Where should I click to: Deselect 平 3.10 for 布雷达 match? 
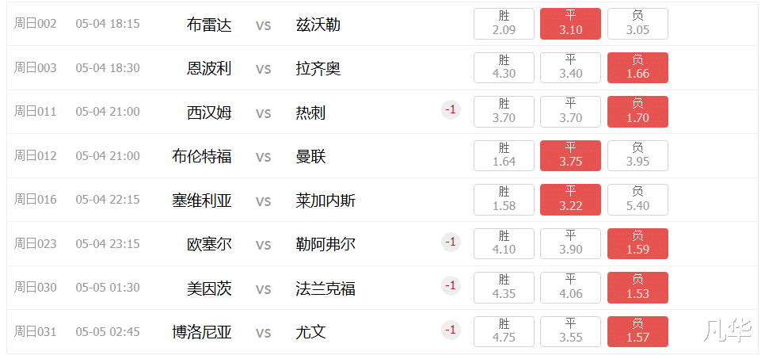point(570,24)
